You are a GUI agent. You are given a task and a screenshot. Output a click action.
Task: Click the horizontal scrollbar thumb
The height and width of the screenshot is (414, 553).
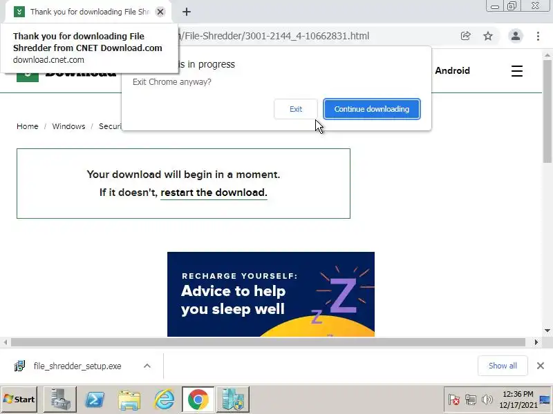coord(268,342)
